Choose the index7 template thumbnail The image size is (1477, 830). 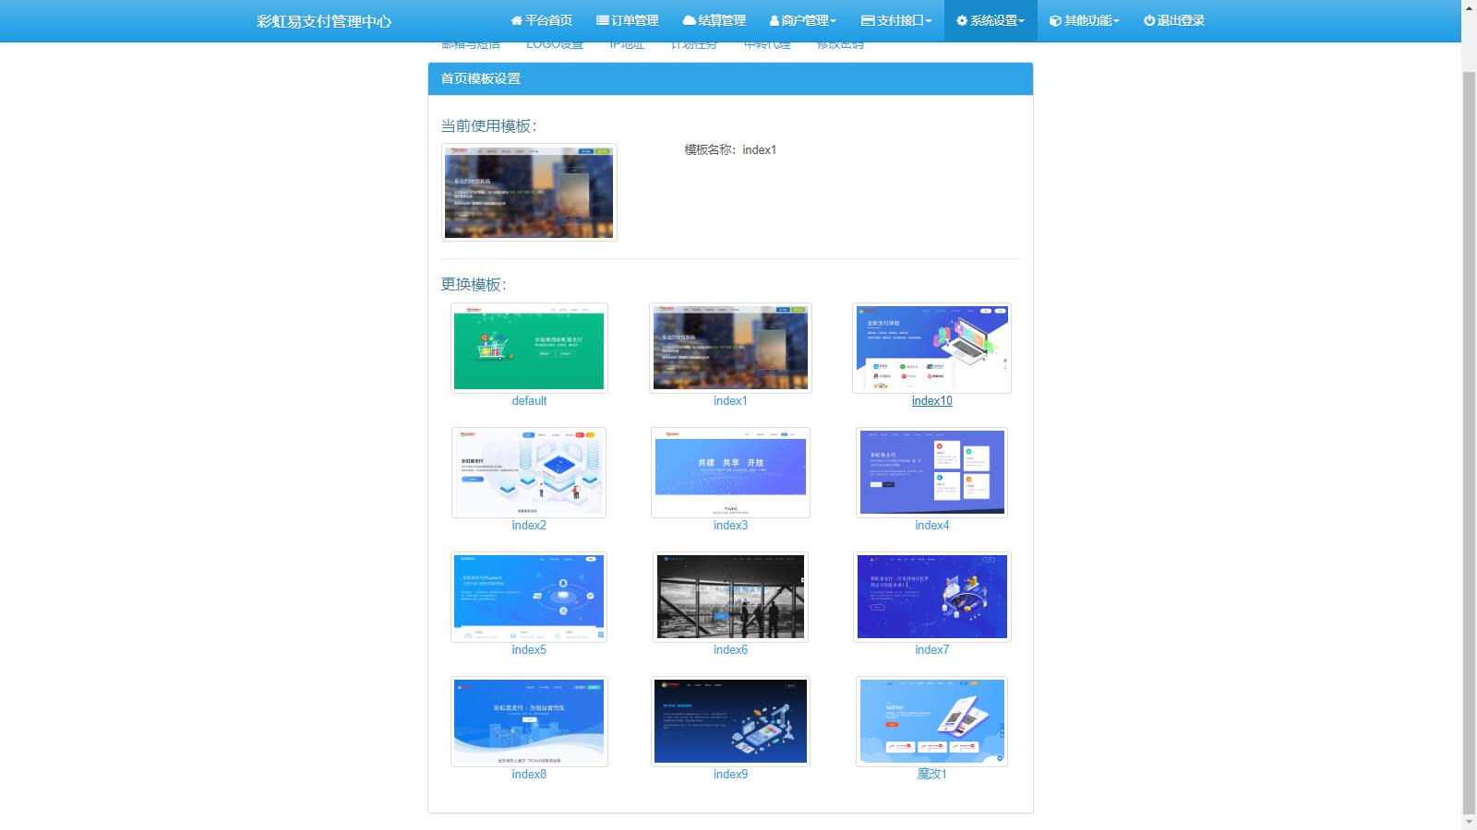(x=931, y=598)
